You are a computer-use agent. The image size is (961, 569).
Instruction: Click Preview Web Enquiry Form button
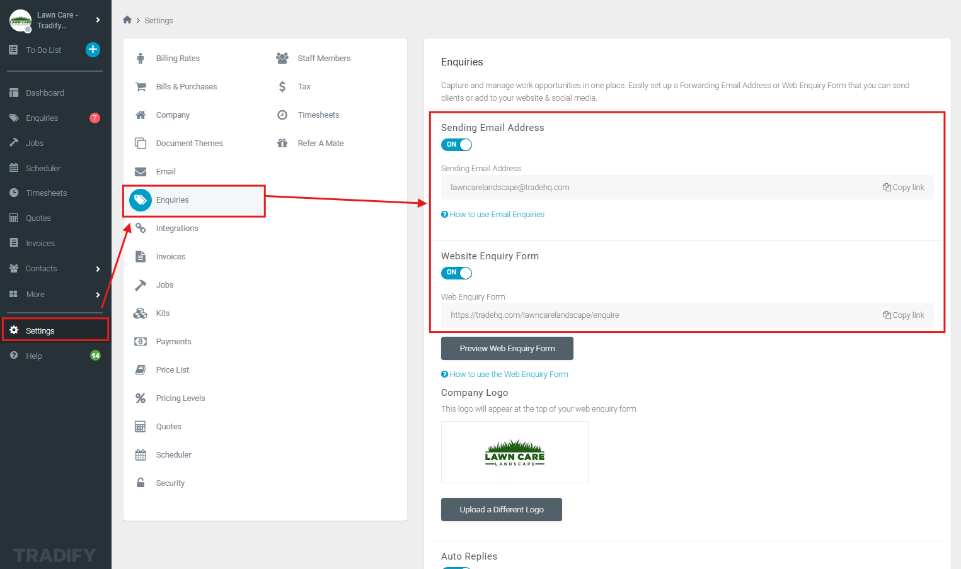507,348
